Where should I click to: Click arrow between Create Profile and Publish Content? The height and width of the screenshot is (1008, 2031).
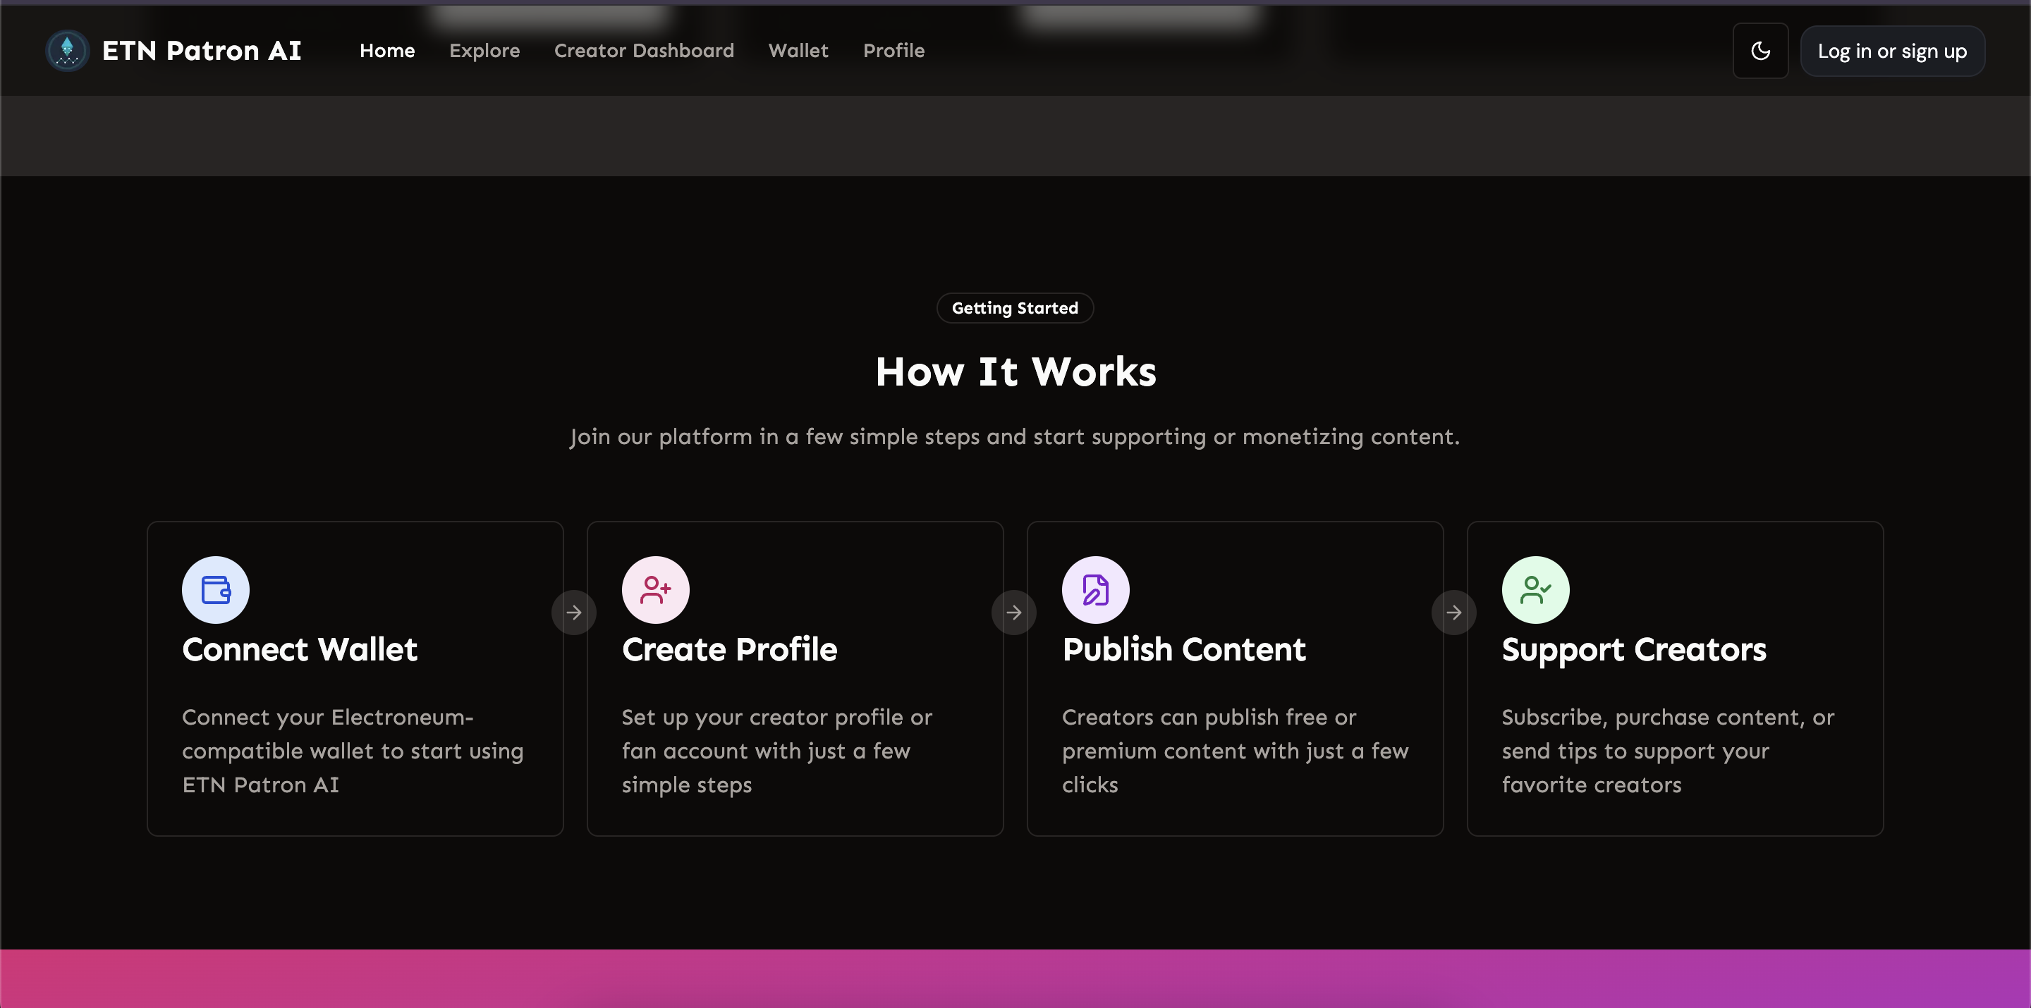[x=1014, y=613]
